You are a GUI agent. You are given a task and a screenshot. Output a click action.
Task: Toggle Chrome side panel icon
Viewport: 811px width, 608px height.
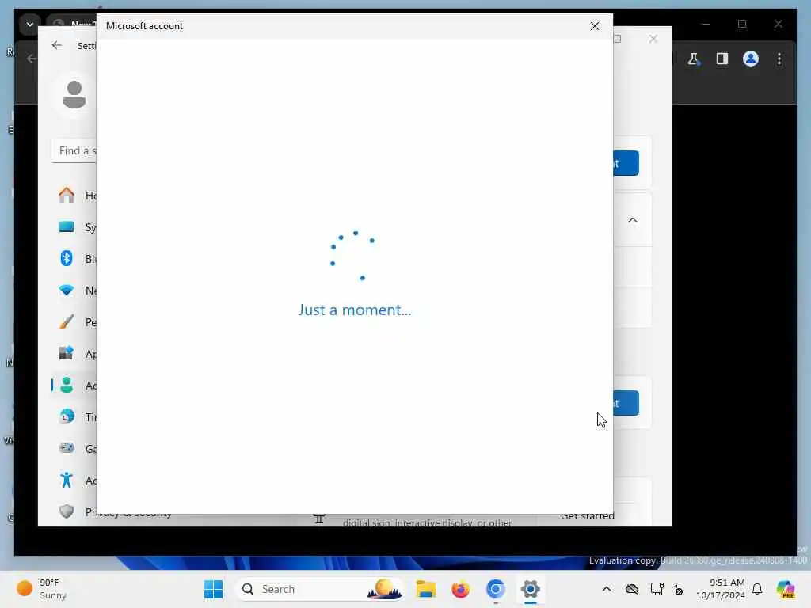click(722, 59)
